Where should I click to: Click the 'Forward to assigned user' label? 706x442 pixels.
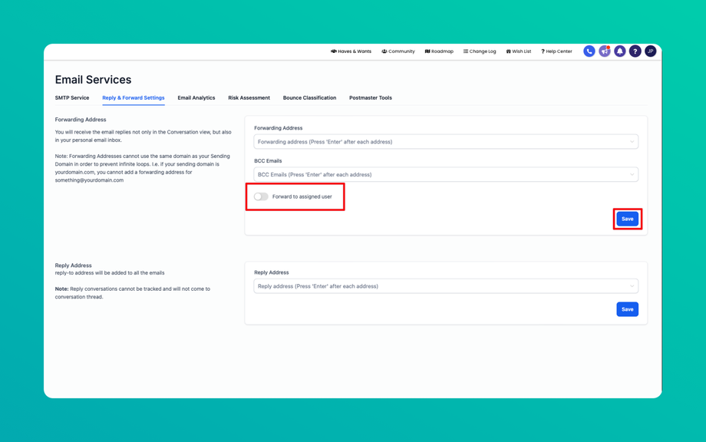click(302, 196)
